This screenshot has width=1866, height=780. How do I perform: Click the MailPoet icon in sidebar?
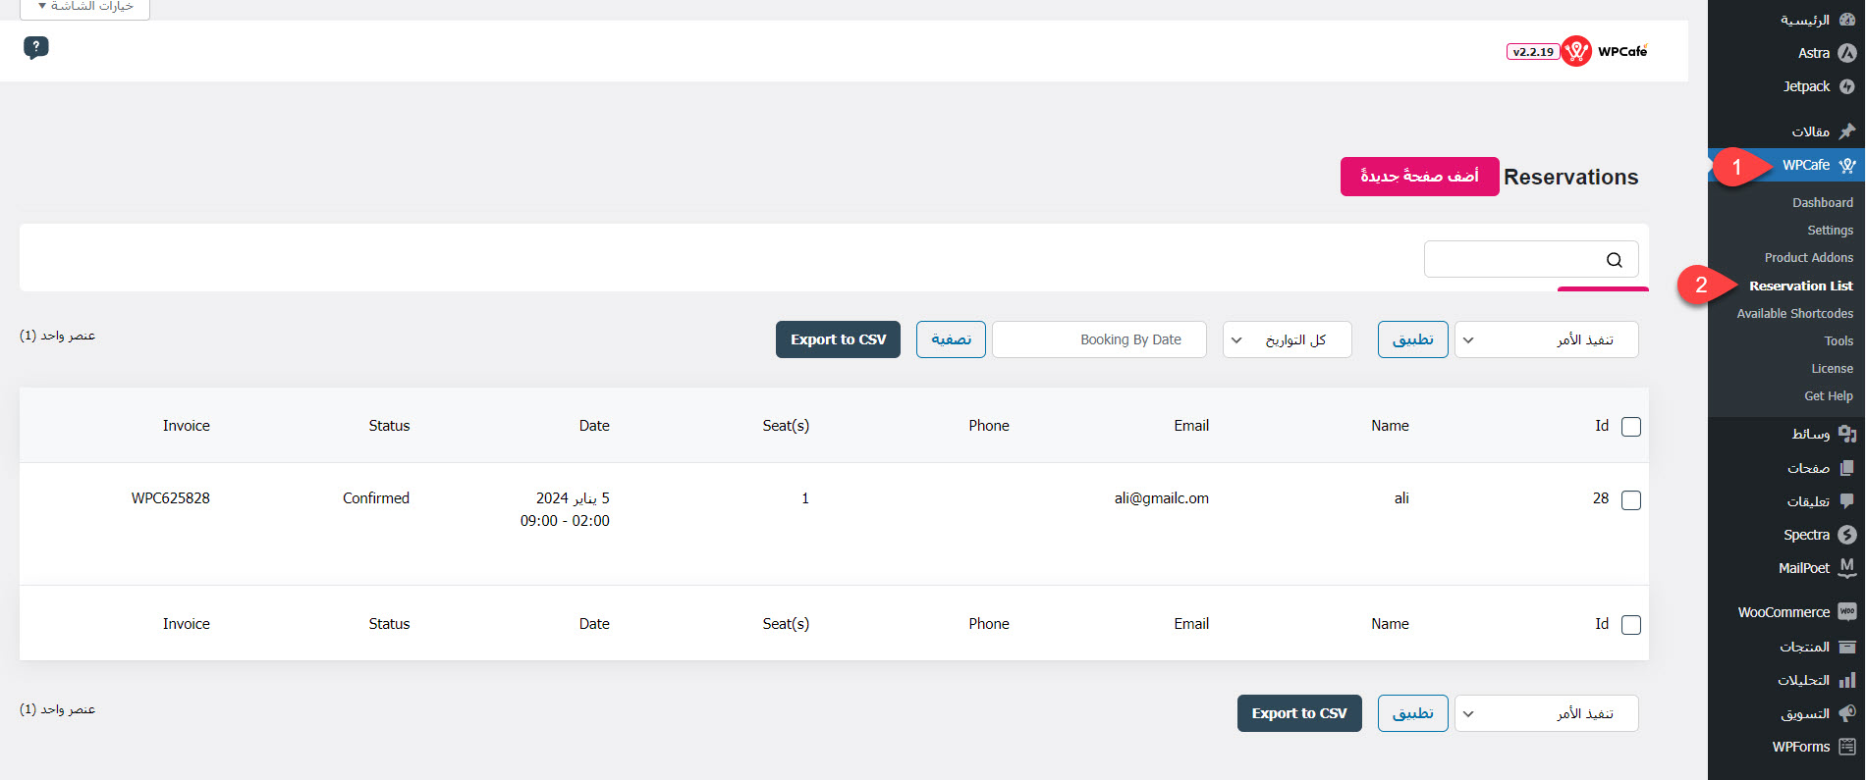(x=1846, y=568)
